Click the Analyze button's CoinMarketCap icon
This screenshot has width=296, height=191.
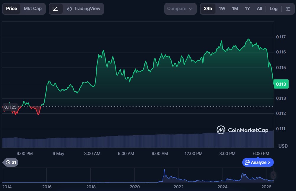click(247, 162)
